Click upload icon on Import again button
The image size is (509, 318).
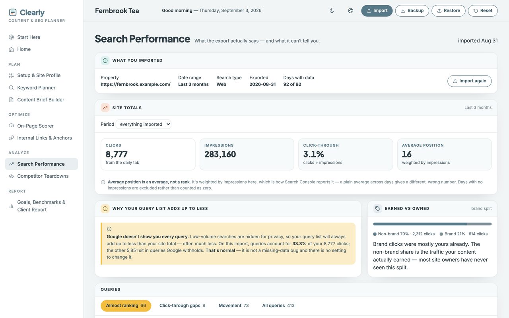pos(455,81)
